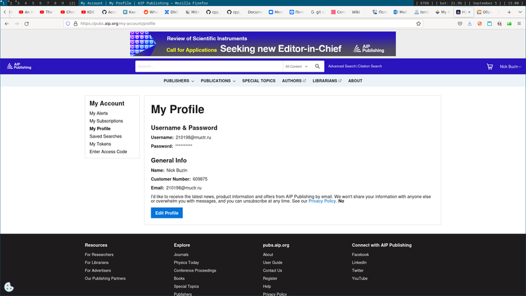The height and width of the screenshot is (296, 526).
Task: Click the green extension icon in toolbar
Action: point(509,24)
